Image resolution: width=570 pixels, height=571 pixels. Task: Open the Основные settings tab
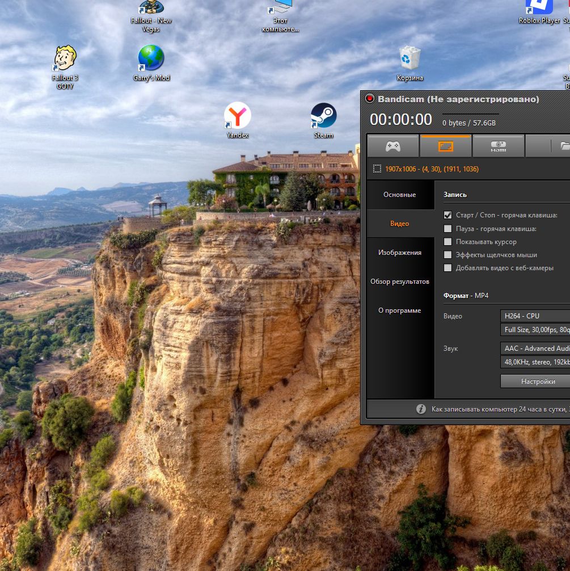click(x=400, y=195)
